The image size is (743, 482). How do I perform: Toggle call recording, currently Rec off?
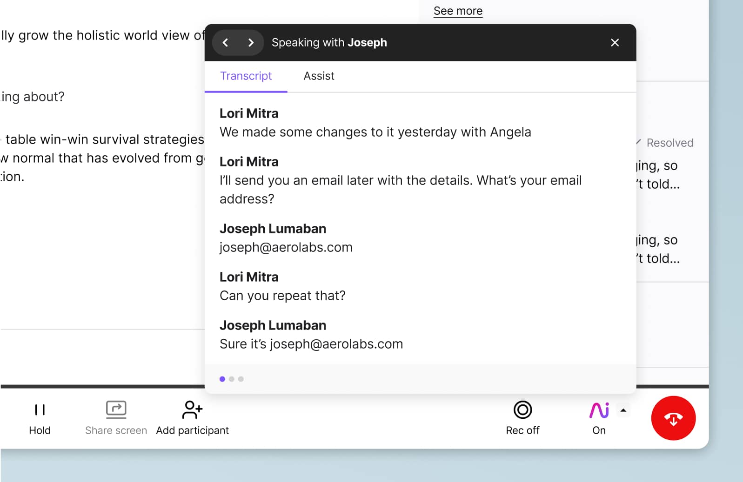522,417
